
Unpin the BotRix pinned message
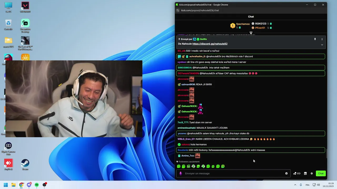point(315,39)
